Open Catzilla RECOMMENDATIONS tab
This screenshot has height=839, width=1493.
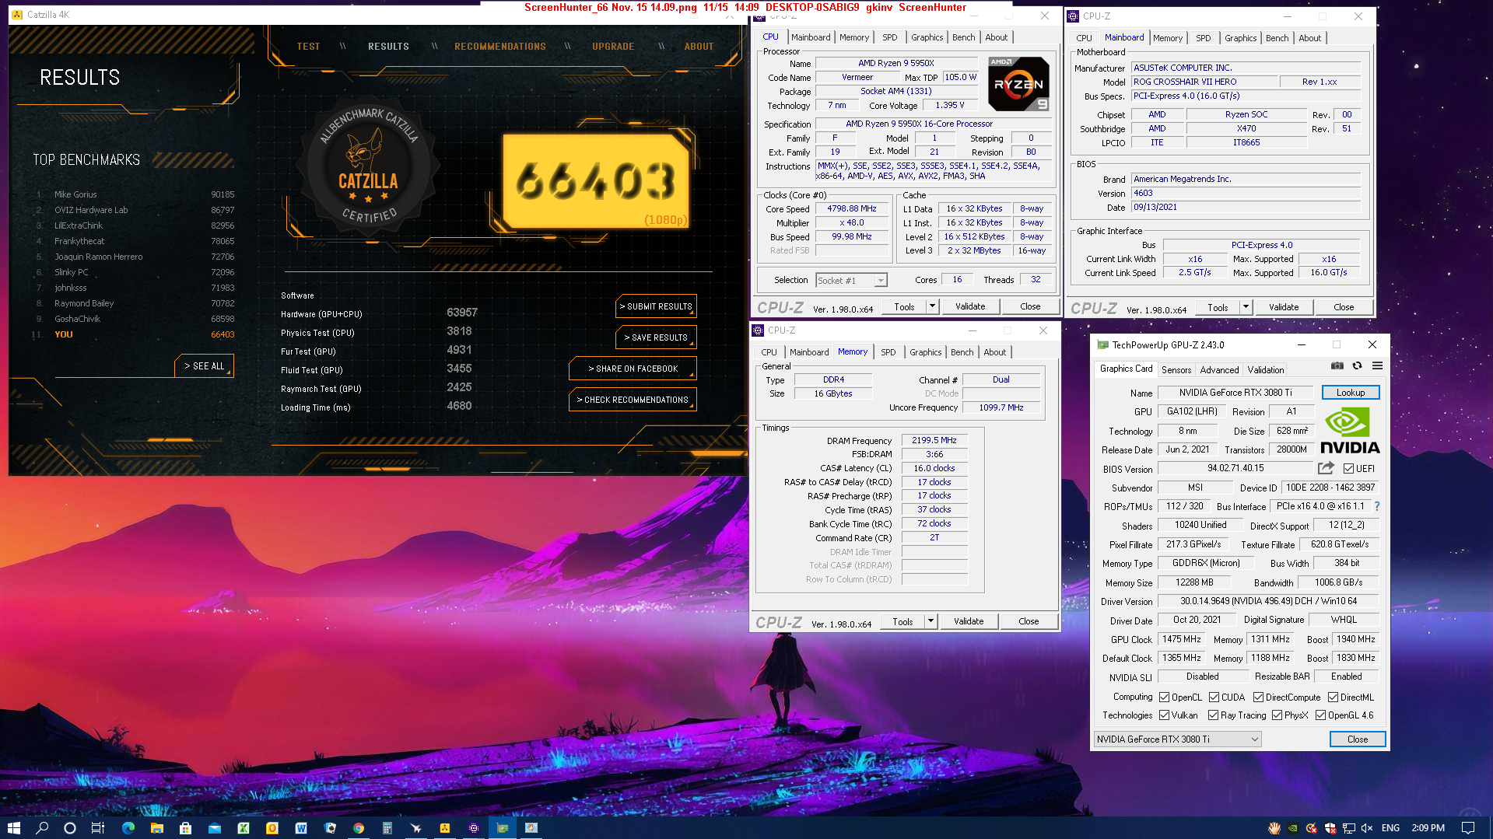[x=500, y=47]
